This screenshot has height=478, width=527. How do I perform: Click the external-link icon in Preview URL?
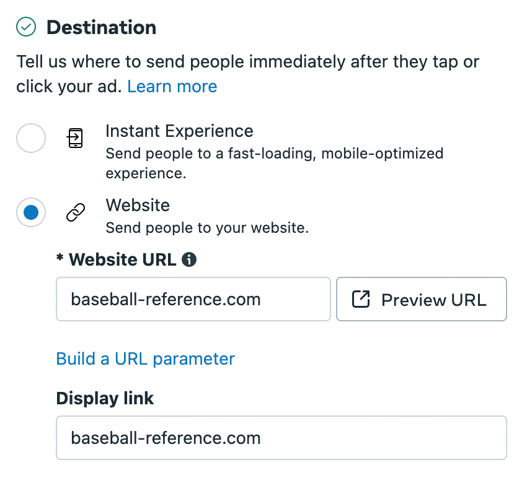pyautogui.click(x=360, y=300)
